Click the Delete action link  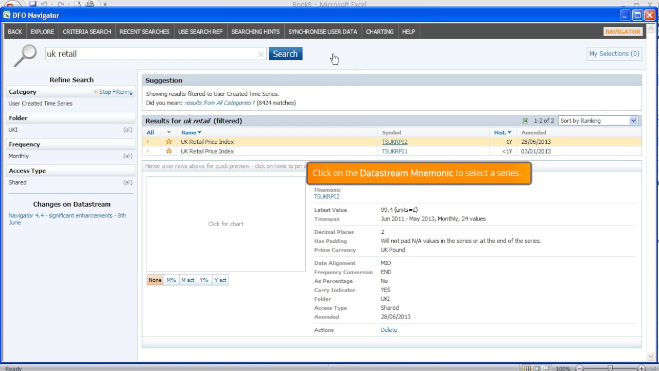click(x=389, y=330)
